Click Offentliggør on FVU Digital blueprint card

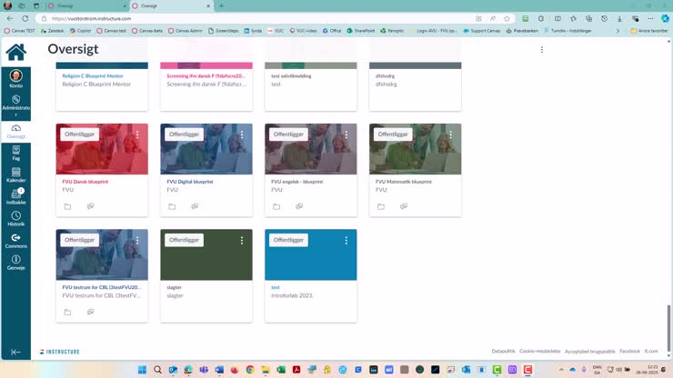click(184, 134)
